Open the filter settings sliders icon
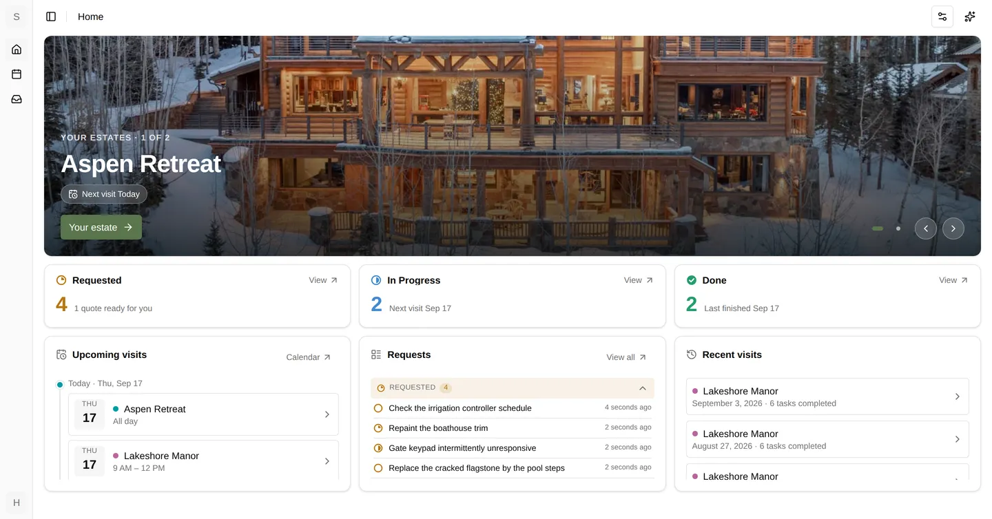 (942, 17)
